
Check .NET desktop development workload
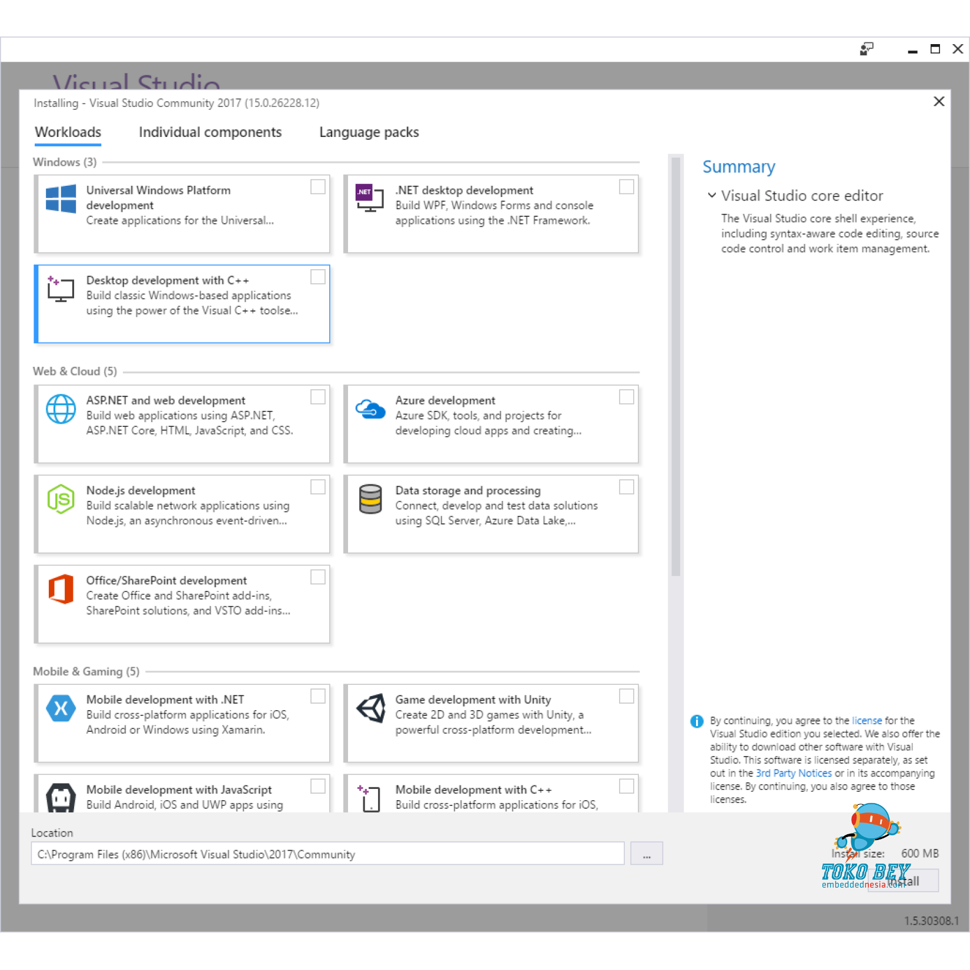click(x=627, y=187)
